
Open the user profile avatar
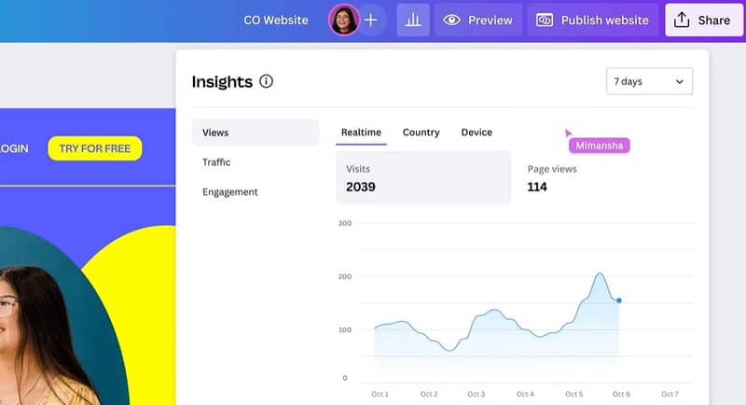pos(343,20)
